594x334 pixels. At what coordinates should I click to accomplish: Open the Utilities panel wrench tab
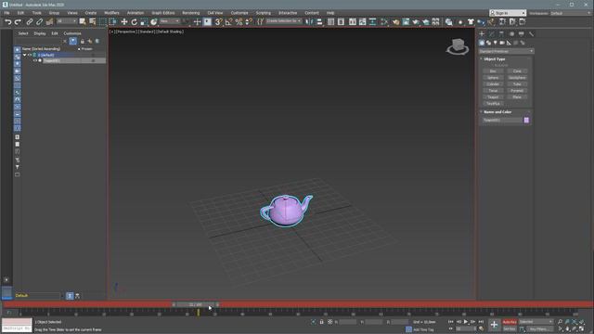click(531, 34)
